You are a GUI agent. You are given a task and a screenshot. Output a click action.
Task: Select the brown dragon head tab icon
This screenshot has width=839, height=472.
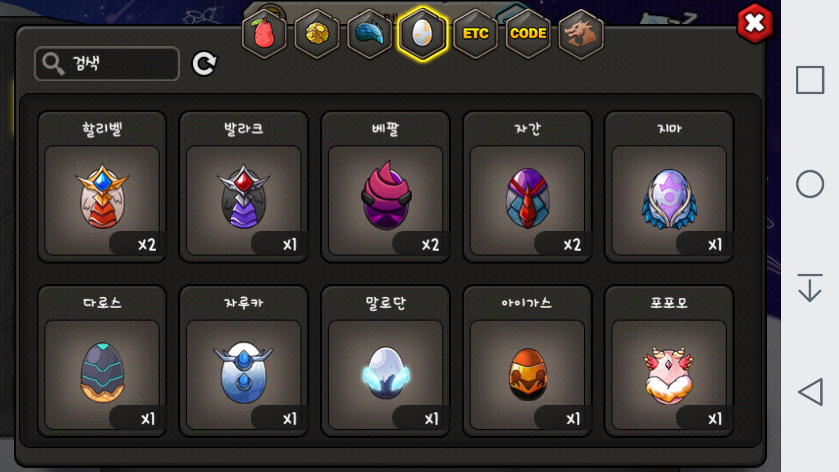pos(581,34)
